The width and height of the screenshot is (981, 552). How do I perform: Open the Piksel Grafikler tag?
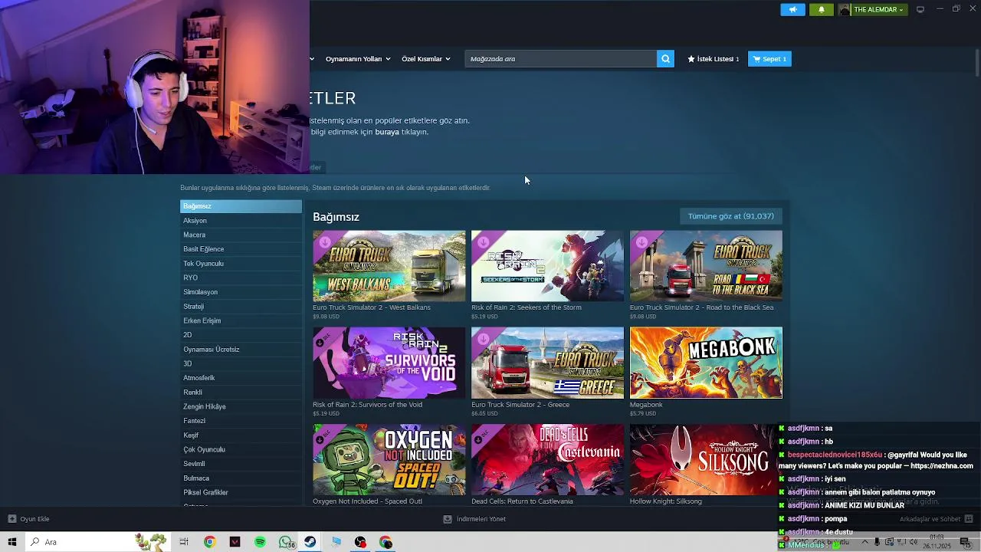coord(241,492)
